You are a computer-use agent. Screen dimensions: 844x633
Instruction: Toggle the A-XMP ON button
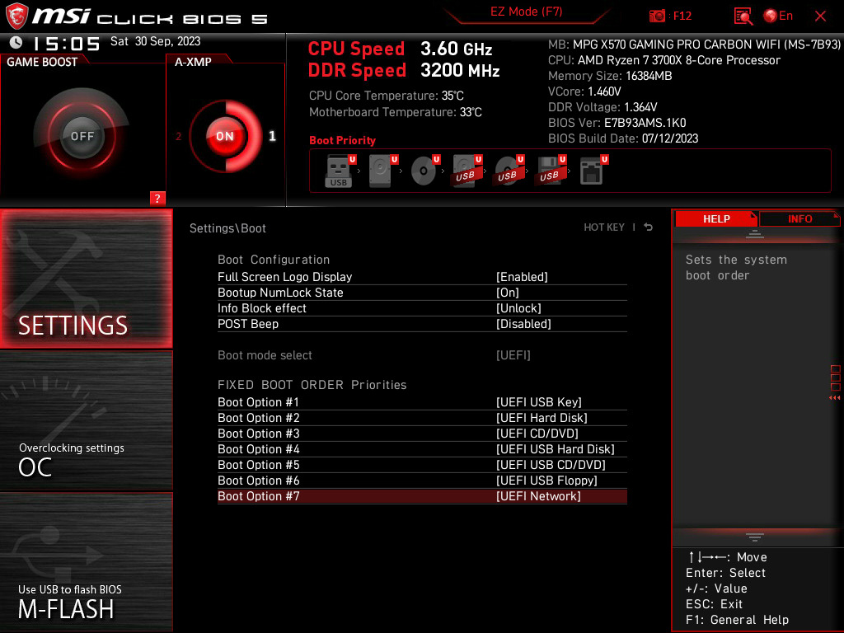pos(225,136)
